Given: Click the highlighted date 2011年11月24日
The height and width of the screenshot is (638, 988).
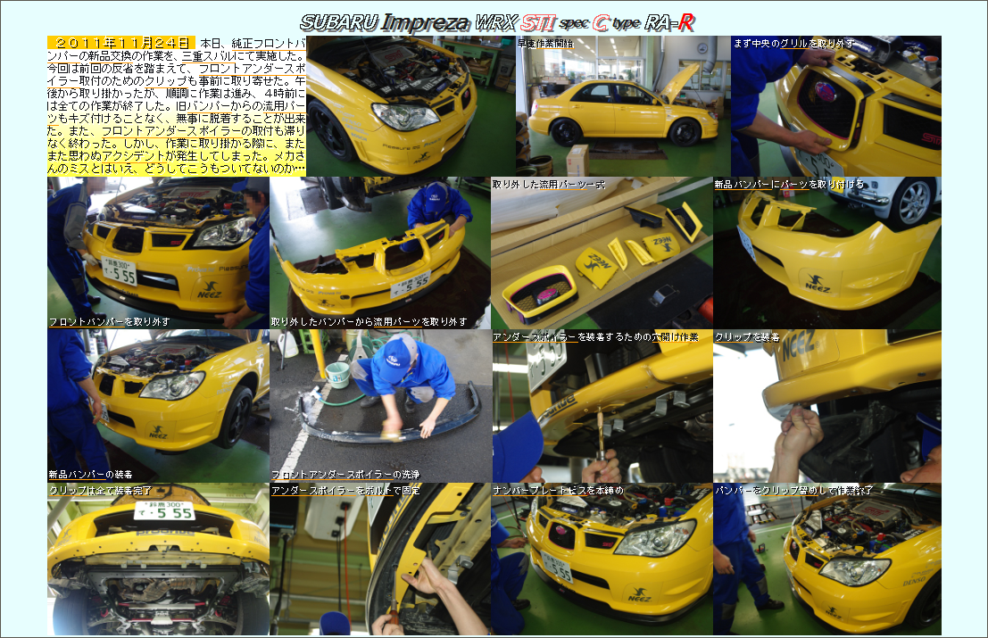Looking at the screenshot, I should coord(120,43).
